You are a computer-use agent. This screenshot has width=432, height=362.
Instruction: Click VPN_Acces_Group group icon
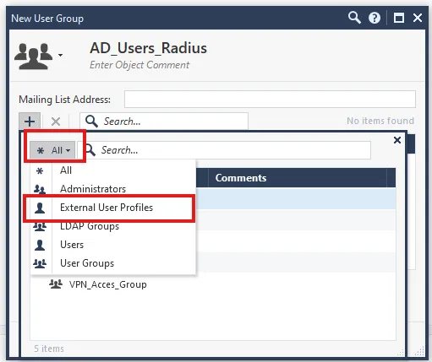(x=56, y=284)
